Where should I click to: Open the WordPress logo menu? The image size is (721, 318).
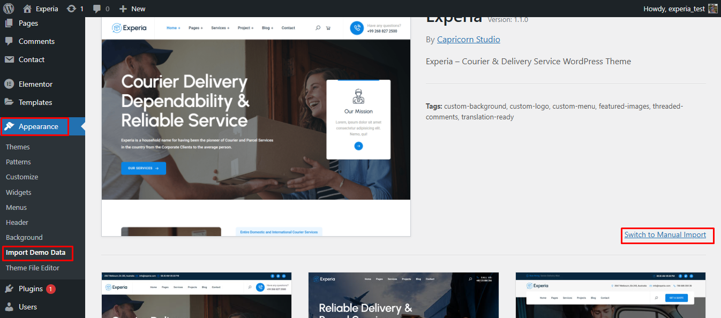9,9
